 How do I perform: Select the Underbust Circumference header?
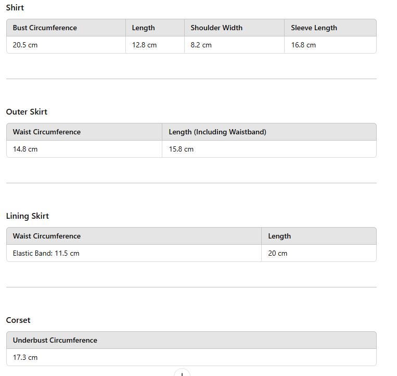(55, 341)
